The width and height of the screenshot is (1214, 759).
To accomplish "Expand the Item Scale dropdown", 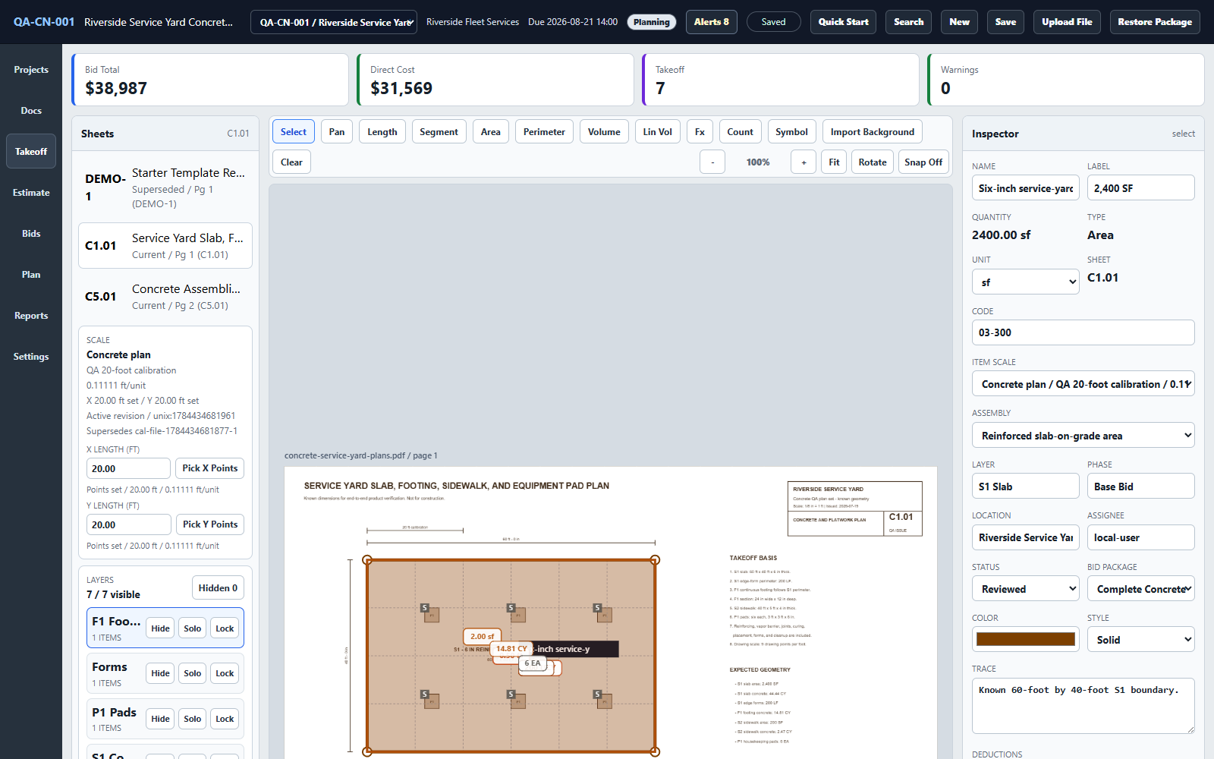I will 1083,384.
